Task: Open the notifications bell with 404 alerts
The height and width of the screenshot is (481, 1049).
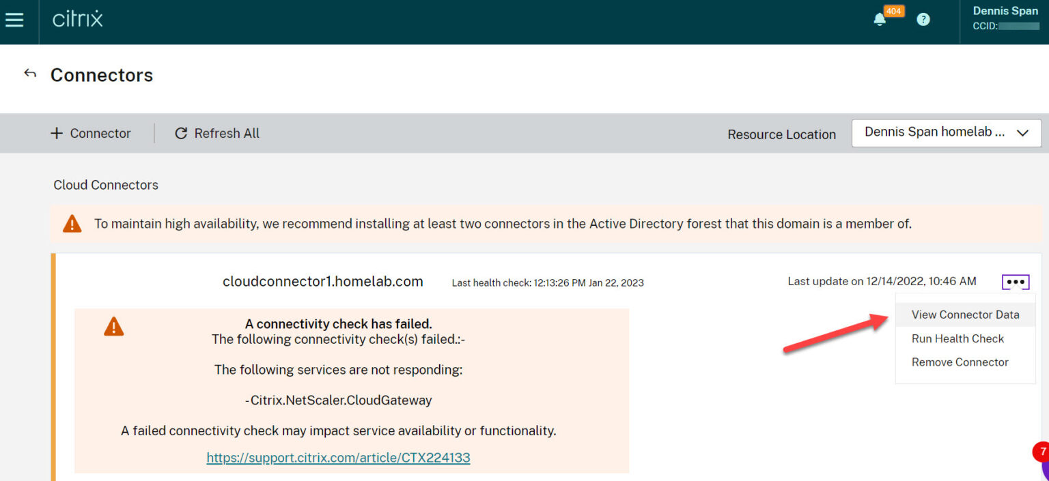Action: [880, 20]
